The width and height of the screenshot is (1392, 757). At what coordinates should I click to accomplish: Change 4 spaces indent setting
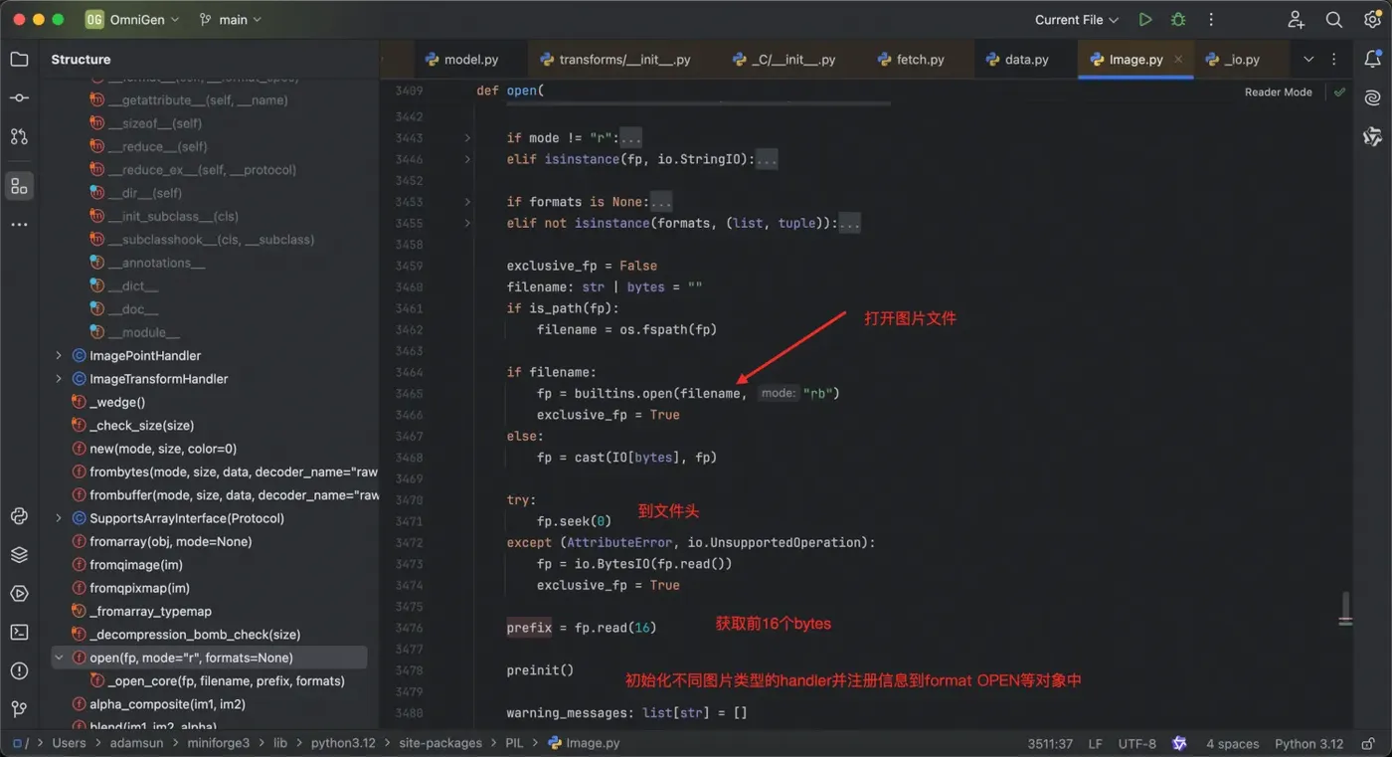1232,743
